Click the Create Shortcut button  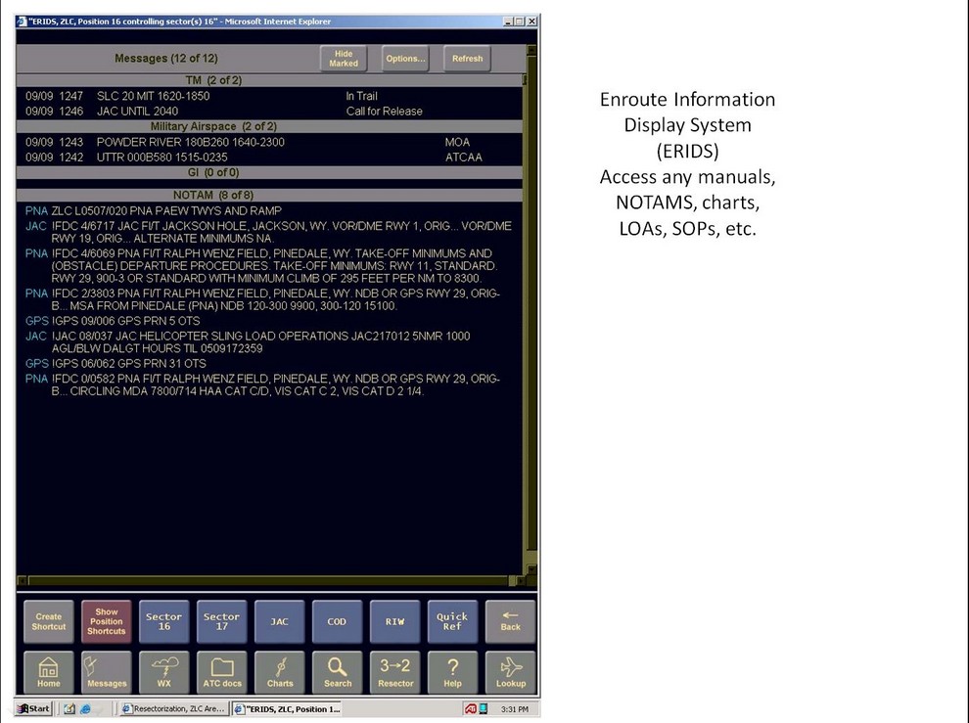(x=49, y=621)
